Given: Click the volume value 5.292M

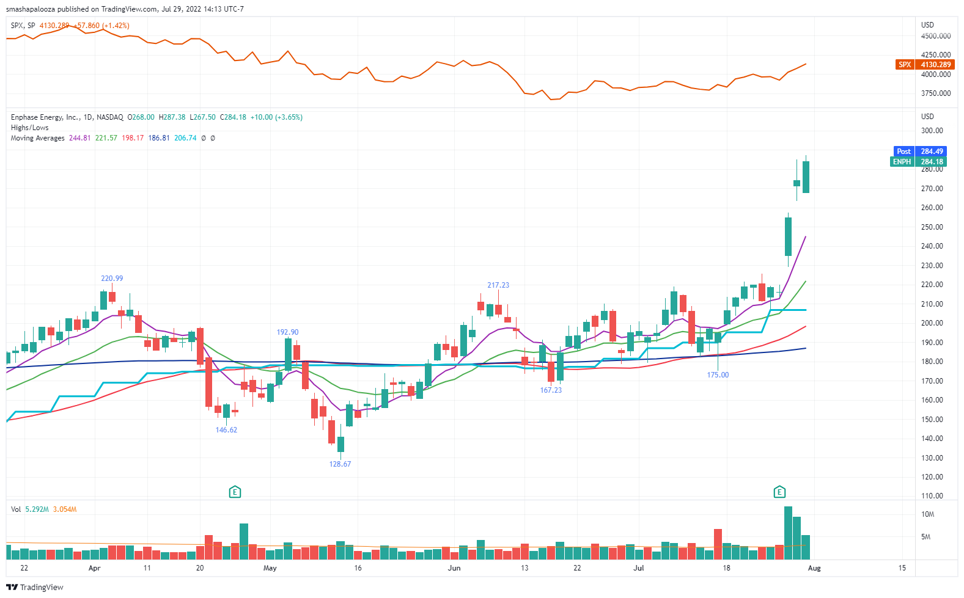Looking at the screenshot, I should click(37, 509).
